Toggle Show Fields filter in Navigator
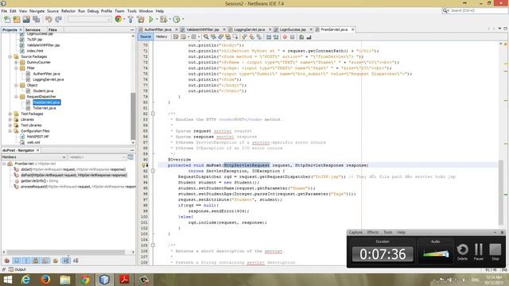Image resolution: width=509 pixels, height=286 pixels. coord(17,261)
